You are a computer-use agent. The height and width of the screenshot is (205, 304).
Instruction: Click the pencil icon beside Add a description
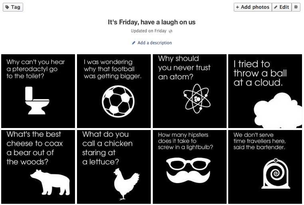pos(134,43)
